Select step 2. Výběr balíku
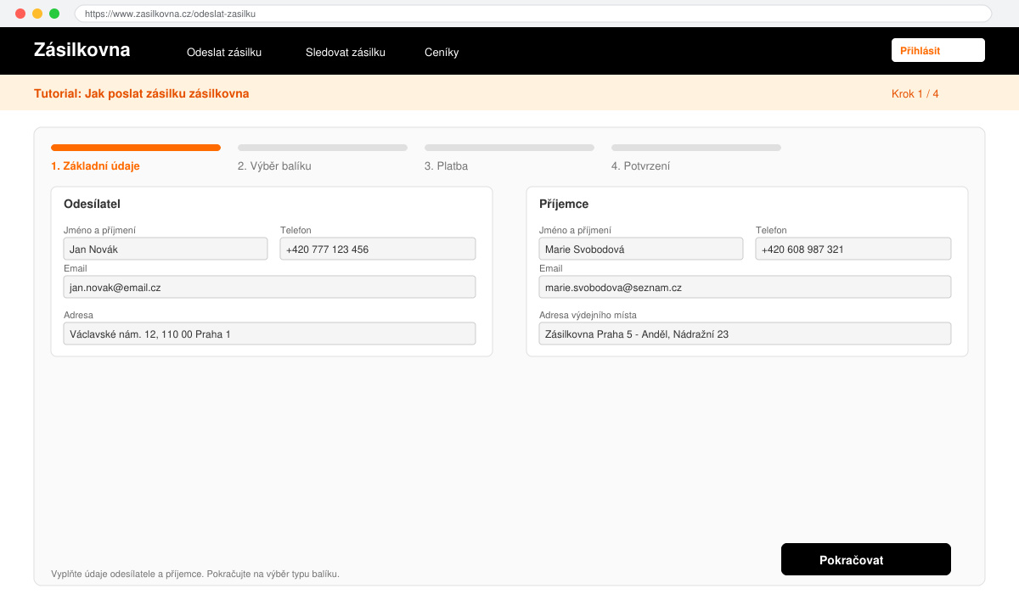Viewport: 1019px width, 611px height. pos(274,166)
